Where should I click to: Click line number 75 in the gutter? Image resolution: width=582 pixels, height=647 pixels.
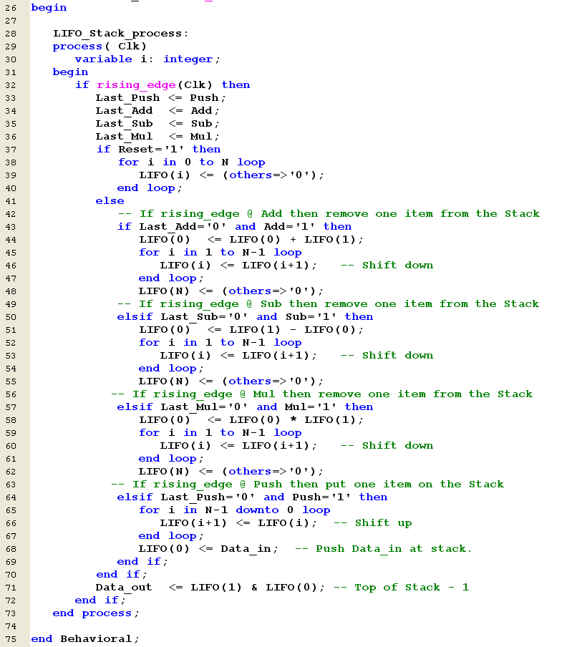(11, 639)
